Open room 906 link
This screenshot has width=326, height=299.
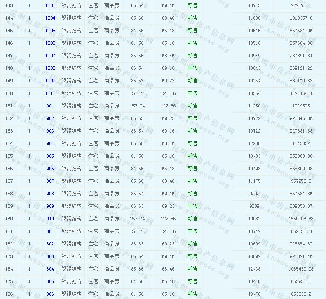[x=50, y=169]
